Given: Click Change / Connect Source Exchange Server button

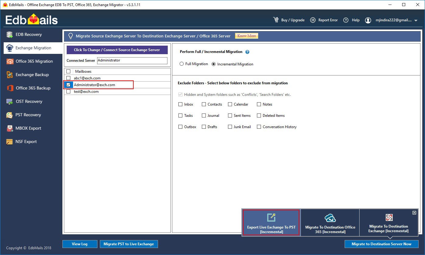Looking at the screenshot, I should point(117,50).
